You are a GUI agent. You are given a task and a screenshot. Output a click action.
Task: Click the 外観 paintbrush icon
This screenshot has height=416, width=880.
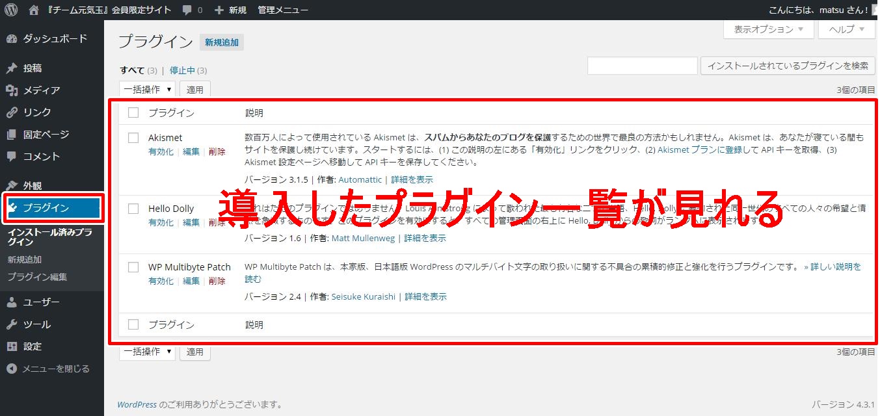click(x=12, y=186)
